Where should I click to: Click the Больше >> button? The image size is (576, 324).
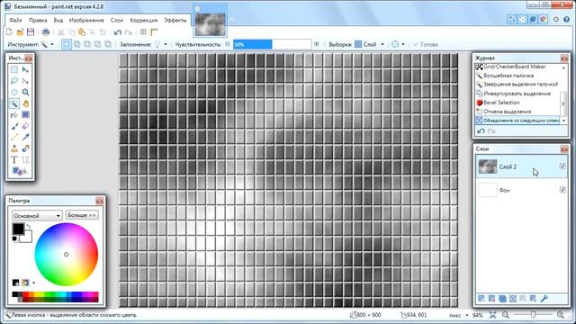click(82, 215)
